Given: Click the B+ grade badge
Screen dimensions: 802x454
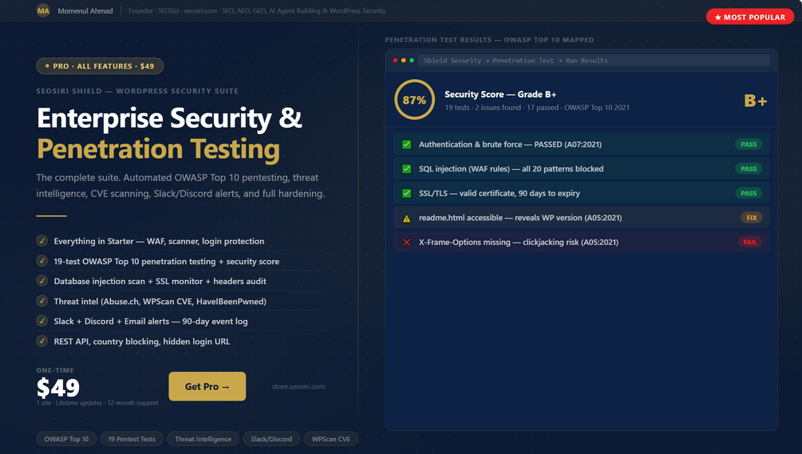Looking at the screenshot, I should (x=755, y=101).
